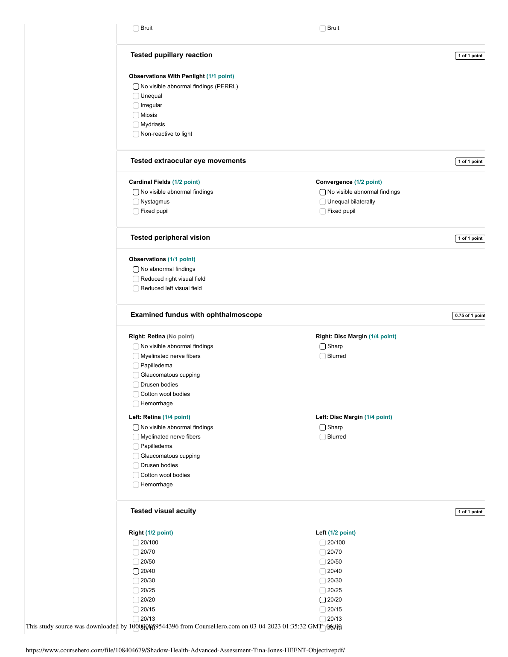Screen dimensions: 508x657
Task: Check the PERRL no abnormal findings box
Action: coord(136,87)
